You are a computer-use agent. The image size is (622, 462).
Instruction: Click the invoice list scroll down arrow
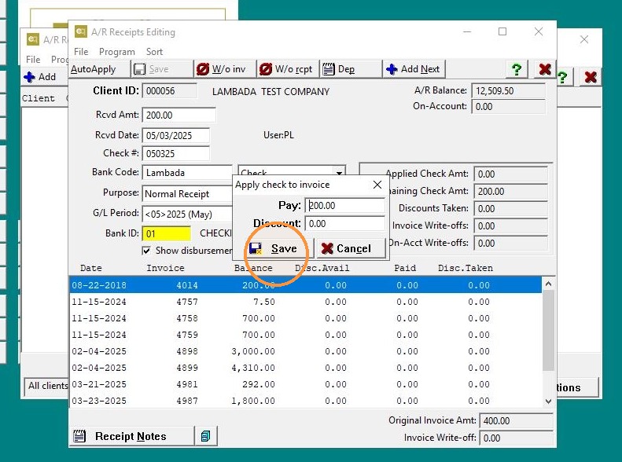(x=548, y=401)
